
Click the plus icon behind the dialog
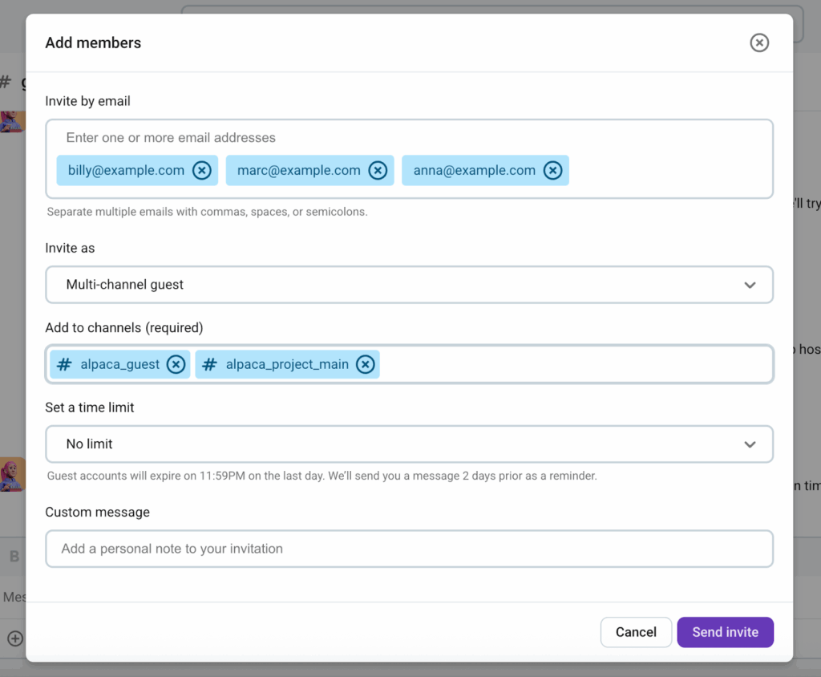pos(14,638)
